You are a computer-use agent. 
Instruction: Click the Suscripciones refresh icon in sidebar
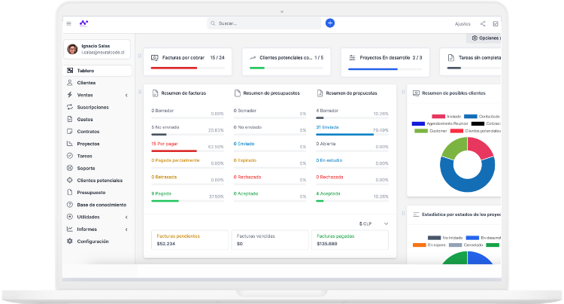tap(70, 107)
